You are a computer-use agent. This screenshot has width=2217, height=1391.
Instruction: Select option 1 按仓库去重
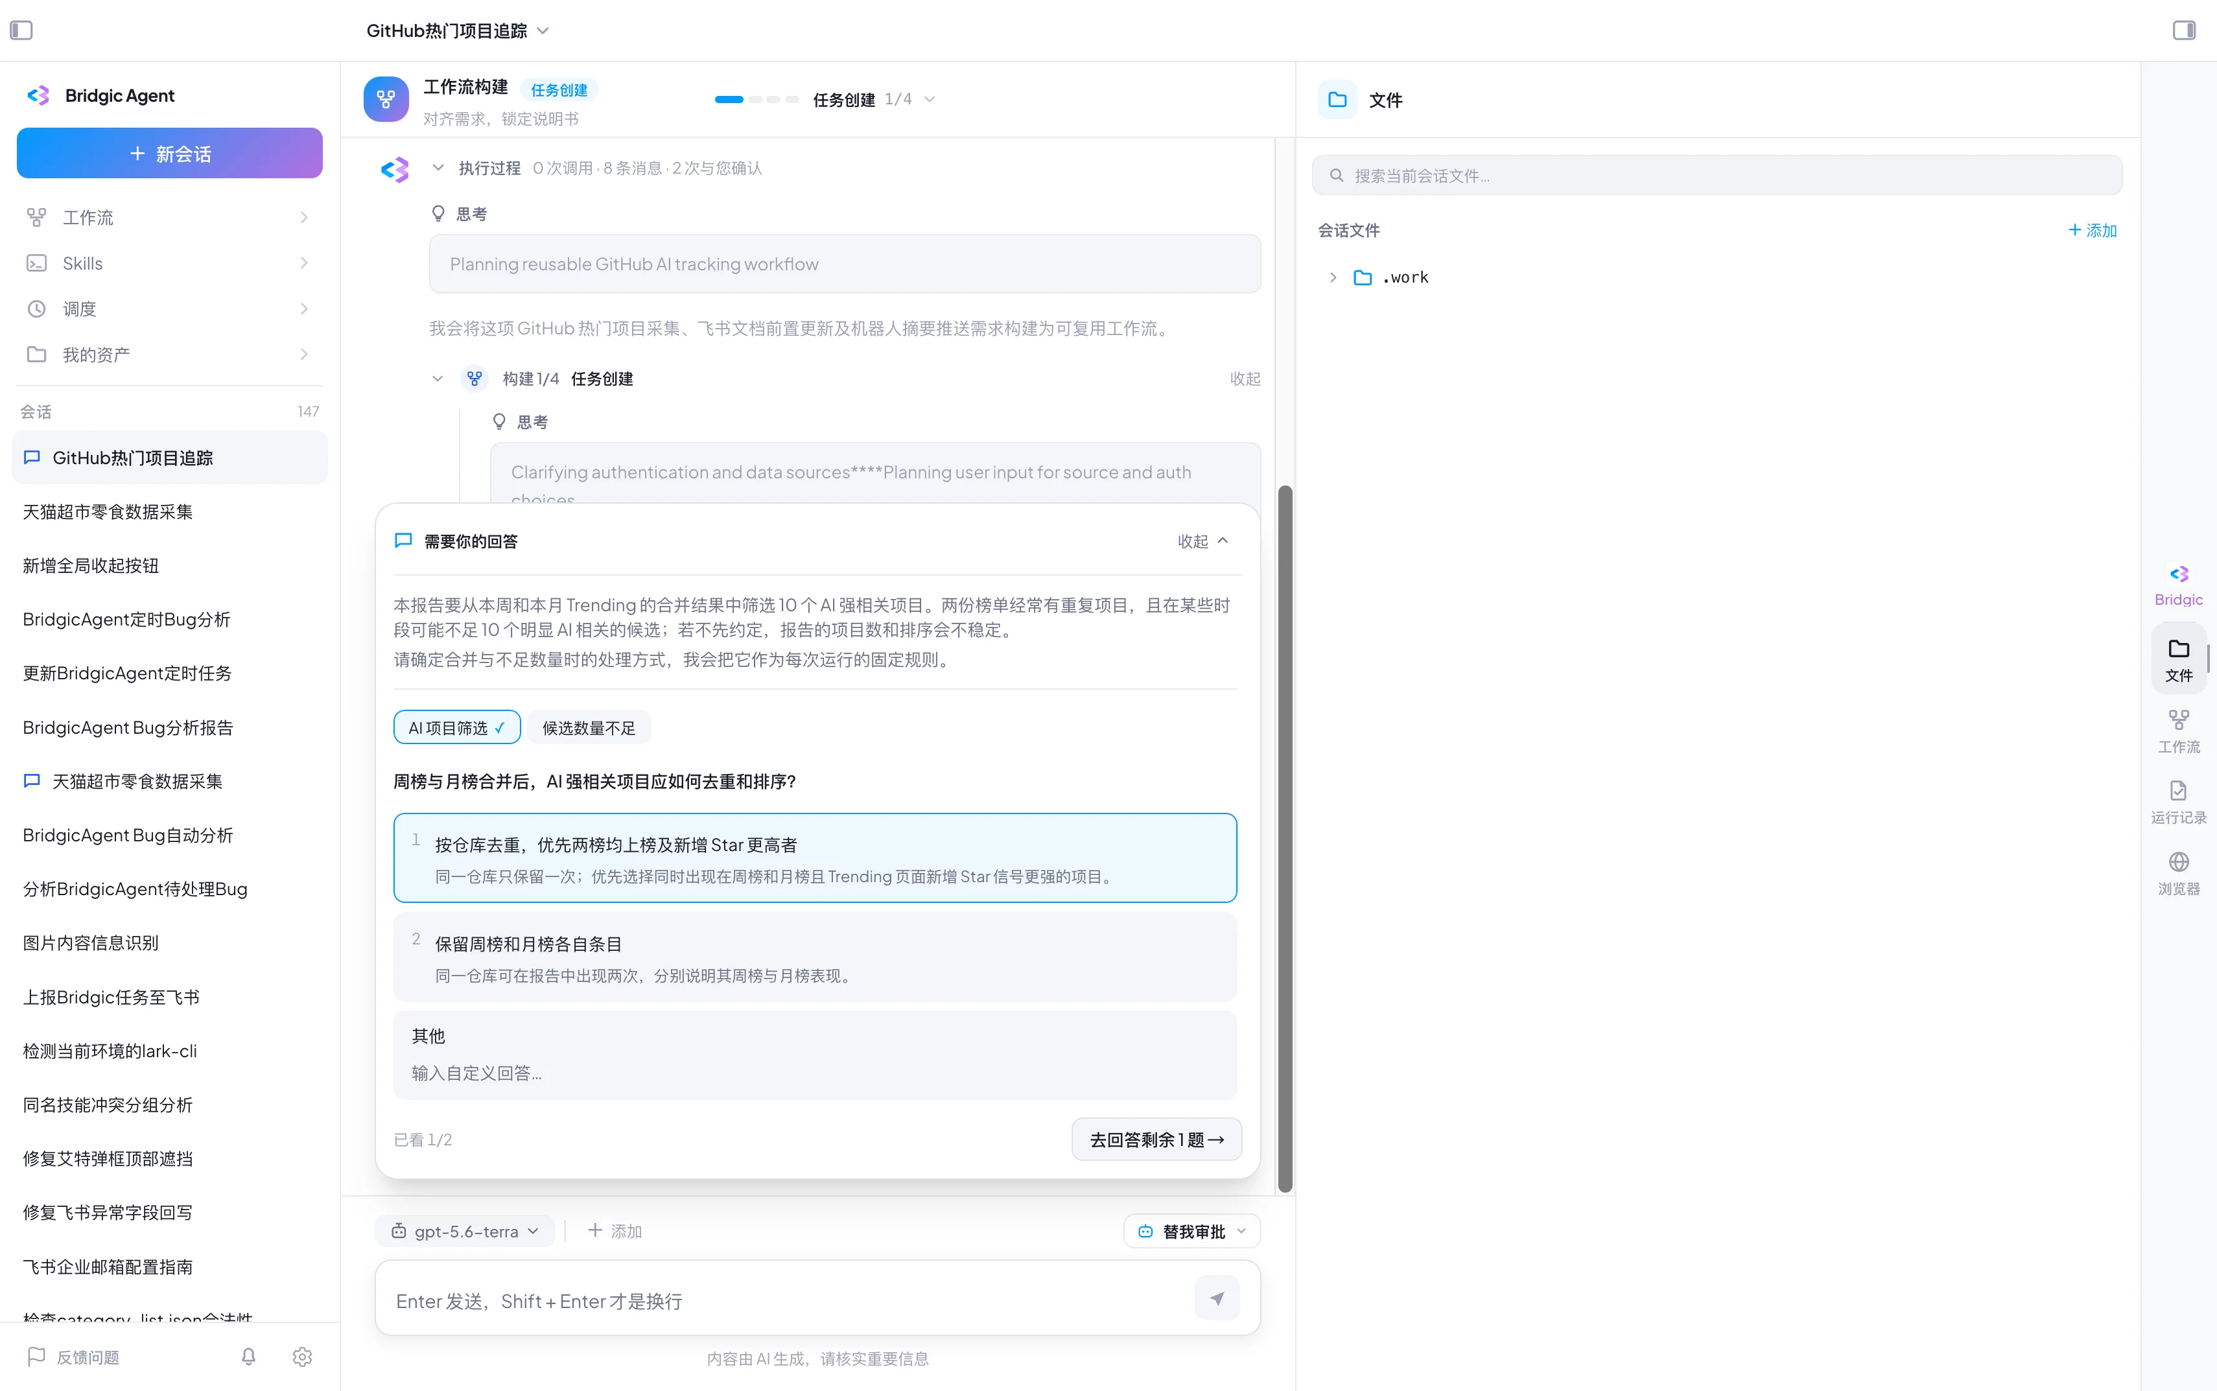click(814, 858)
